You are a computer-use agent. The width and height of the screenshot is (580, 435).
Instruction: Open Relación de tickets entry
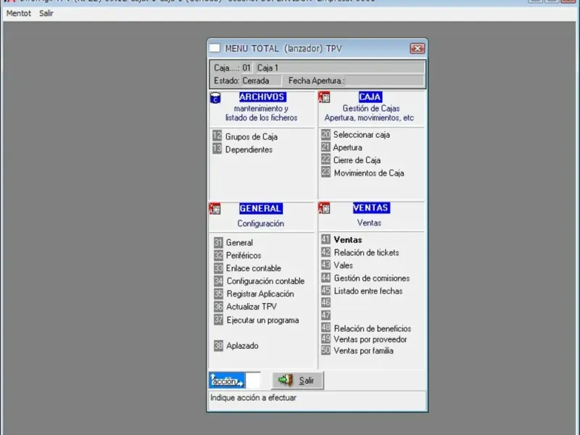point(367,252)
